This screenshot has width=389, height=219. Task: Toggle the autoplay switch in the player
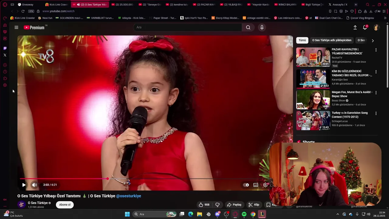pos(246,185)
